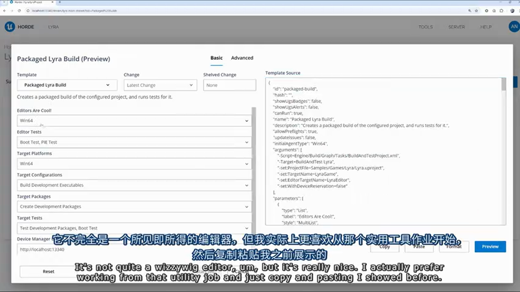Open the Target Configurations dropdown

click(x=134, y=185)
